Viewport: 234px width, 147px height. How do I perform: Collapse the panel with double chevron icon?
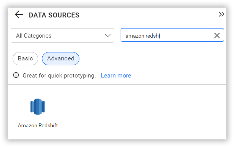(221, 14)
